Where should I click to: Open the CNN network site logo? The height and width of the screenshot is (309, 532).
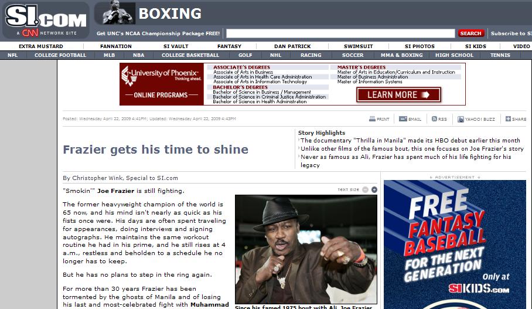point(30,33)
